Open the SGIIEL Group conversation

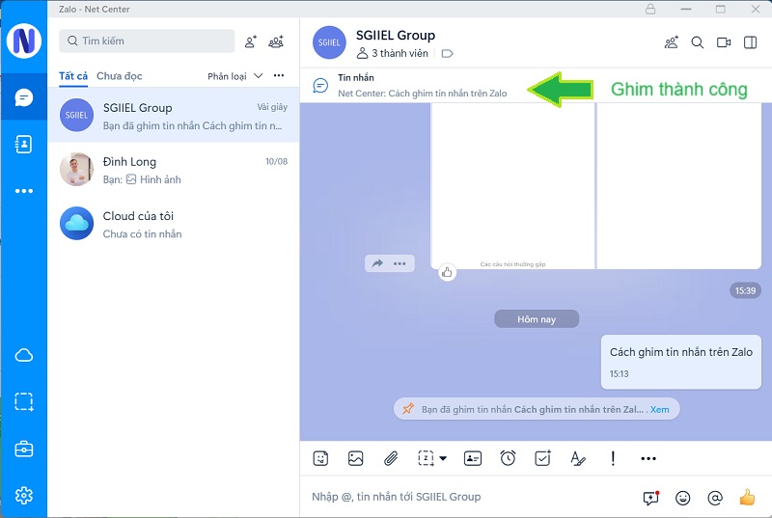click(174, 115)
